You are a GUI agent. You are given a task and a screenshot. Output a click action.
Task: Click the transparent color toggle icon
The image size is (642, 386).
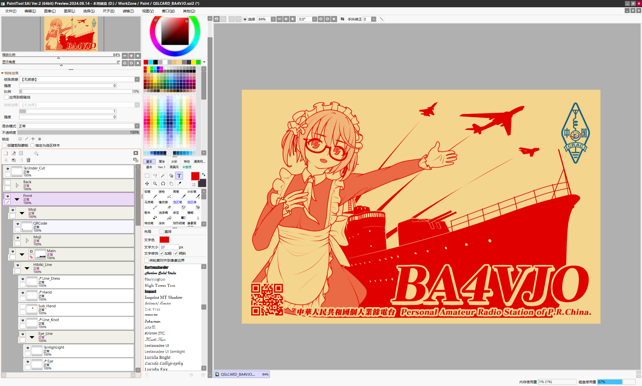tap(194, 184)
